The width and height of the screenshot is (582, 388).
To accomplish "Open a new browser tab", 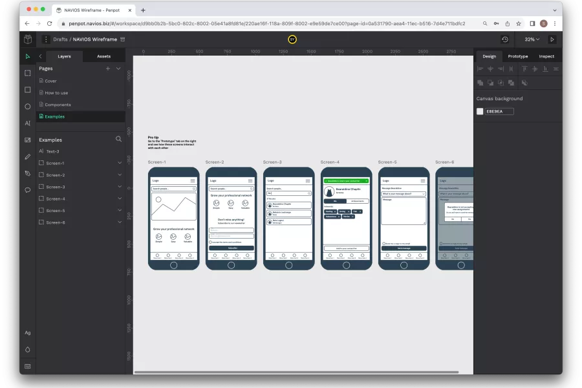I will point(143,10).
